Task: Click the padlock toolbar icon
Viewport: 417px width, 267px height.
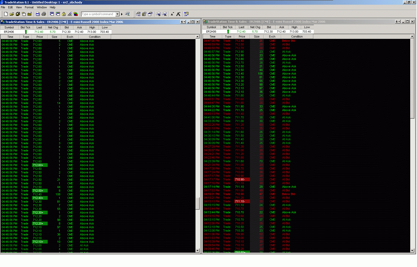Action: pyautogui.click(x=64, y=14)
